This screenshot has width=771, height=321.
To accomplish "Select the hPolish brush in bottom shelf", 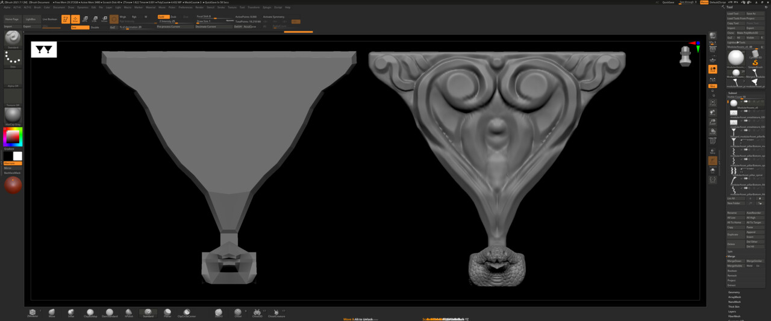I will pos(129,313).
